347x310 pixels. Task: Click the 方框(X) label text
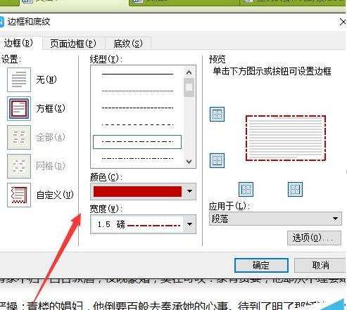[51, 108]
